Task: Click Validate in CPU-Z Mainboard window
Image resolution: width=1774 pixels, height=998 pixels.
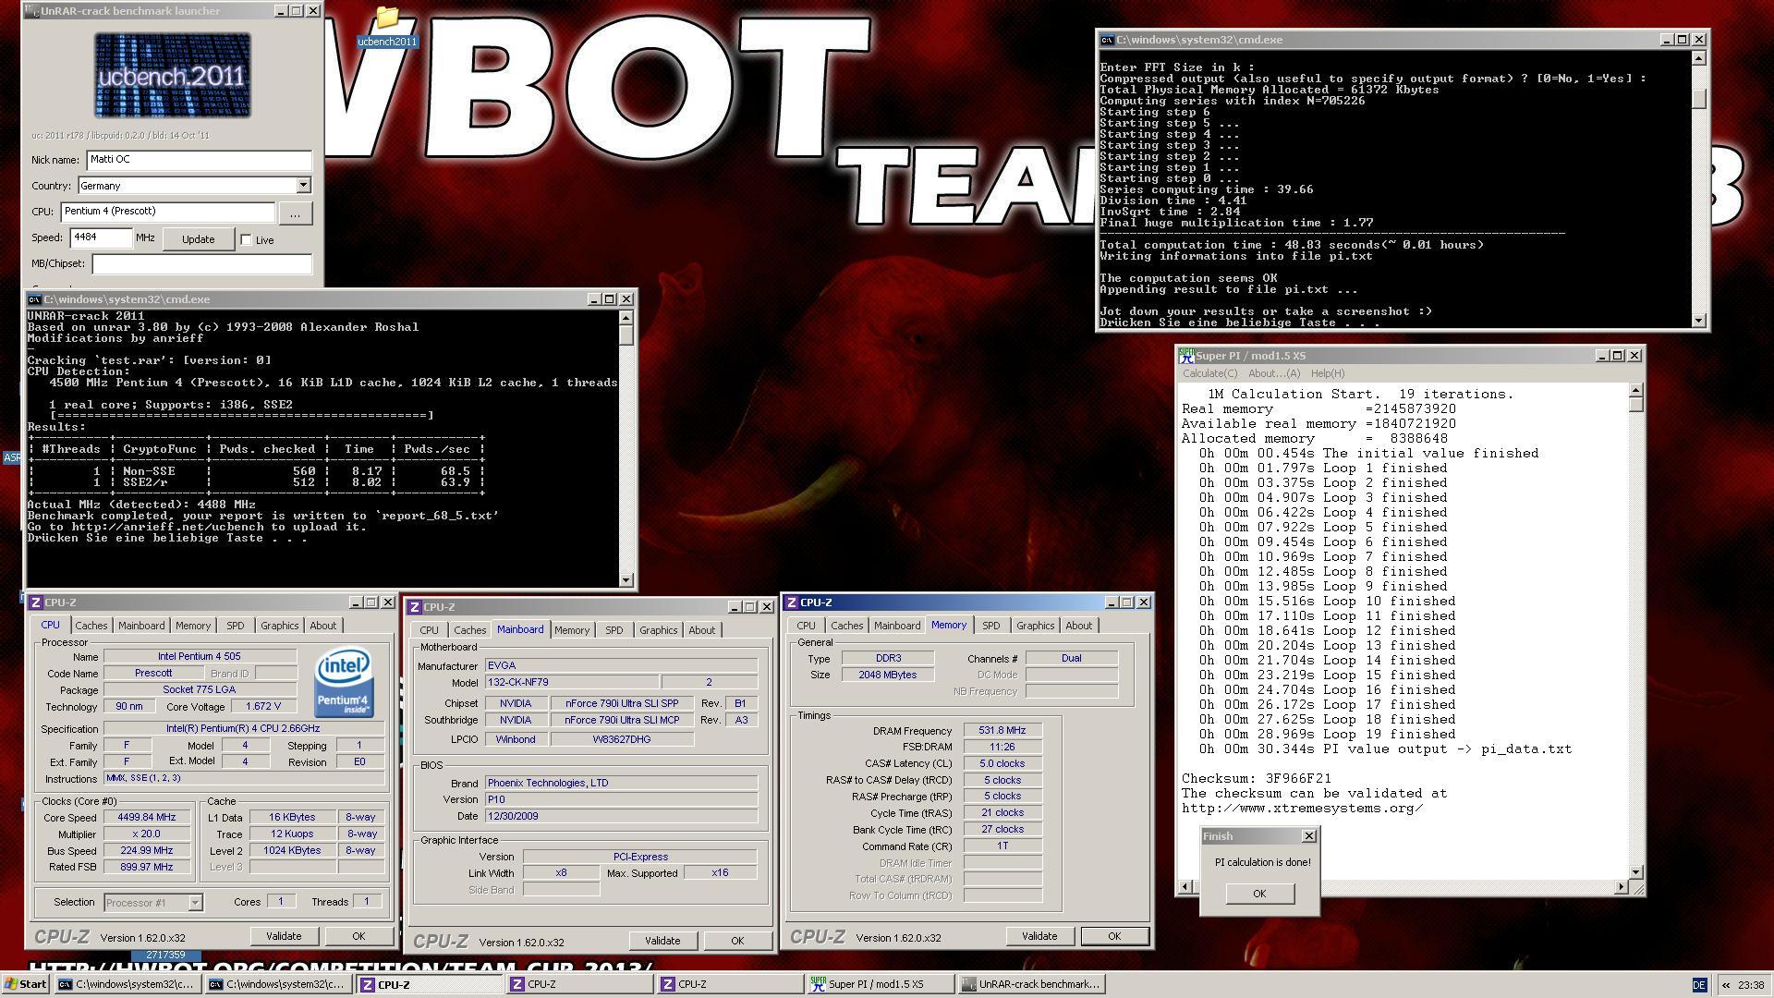Action: coord(662,941)
